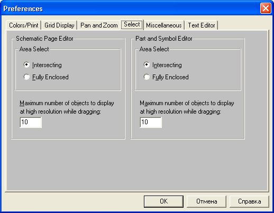Viewport: 274px width, 213px height.
Task: Choose Fully Enclosed under Schematic Page Editor
Action: pyautogui.click(x=46, y=77)
